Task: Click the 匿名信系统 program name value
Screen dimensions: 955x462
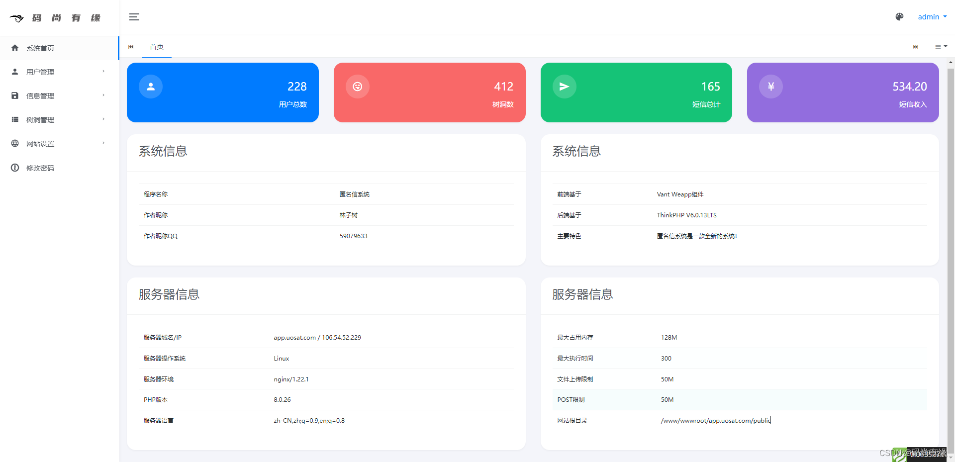Action: [355, 194]
